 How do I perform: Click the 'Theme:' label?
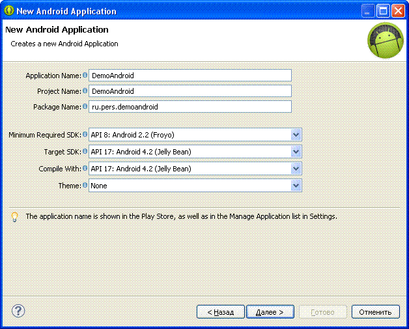click(x=70, y=186)
